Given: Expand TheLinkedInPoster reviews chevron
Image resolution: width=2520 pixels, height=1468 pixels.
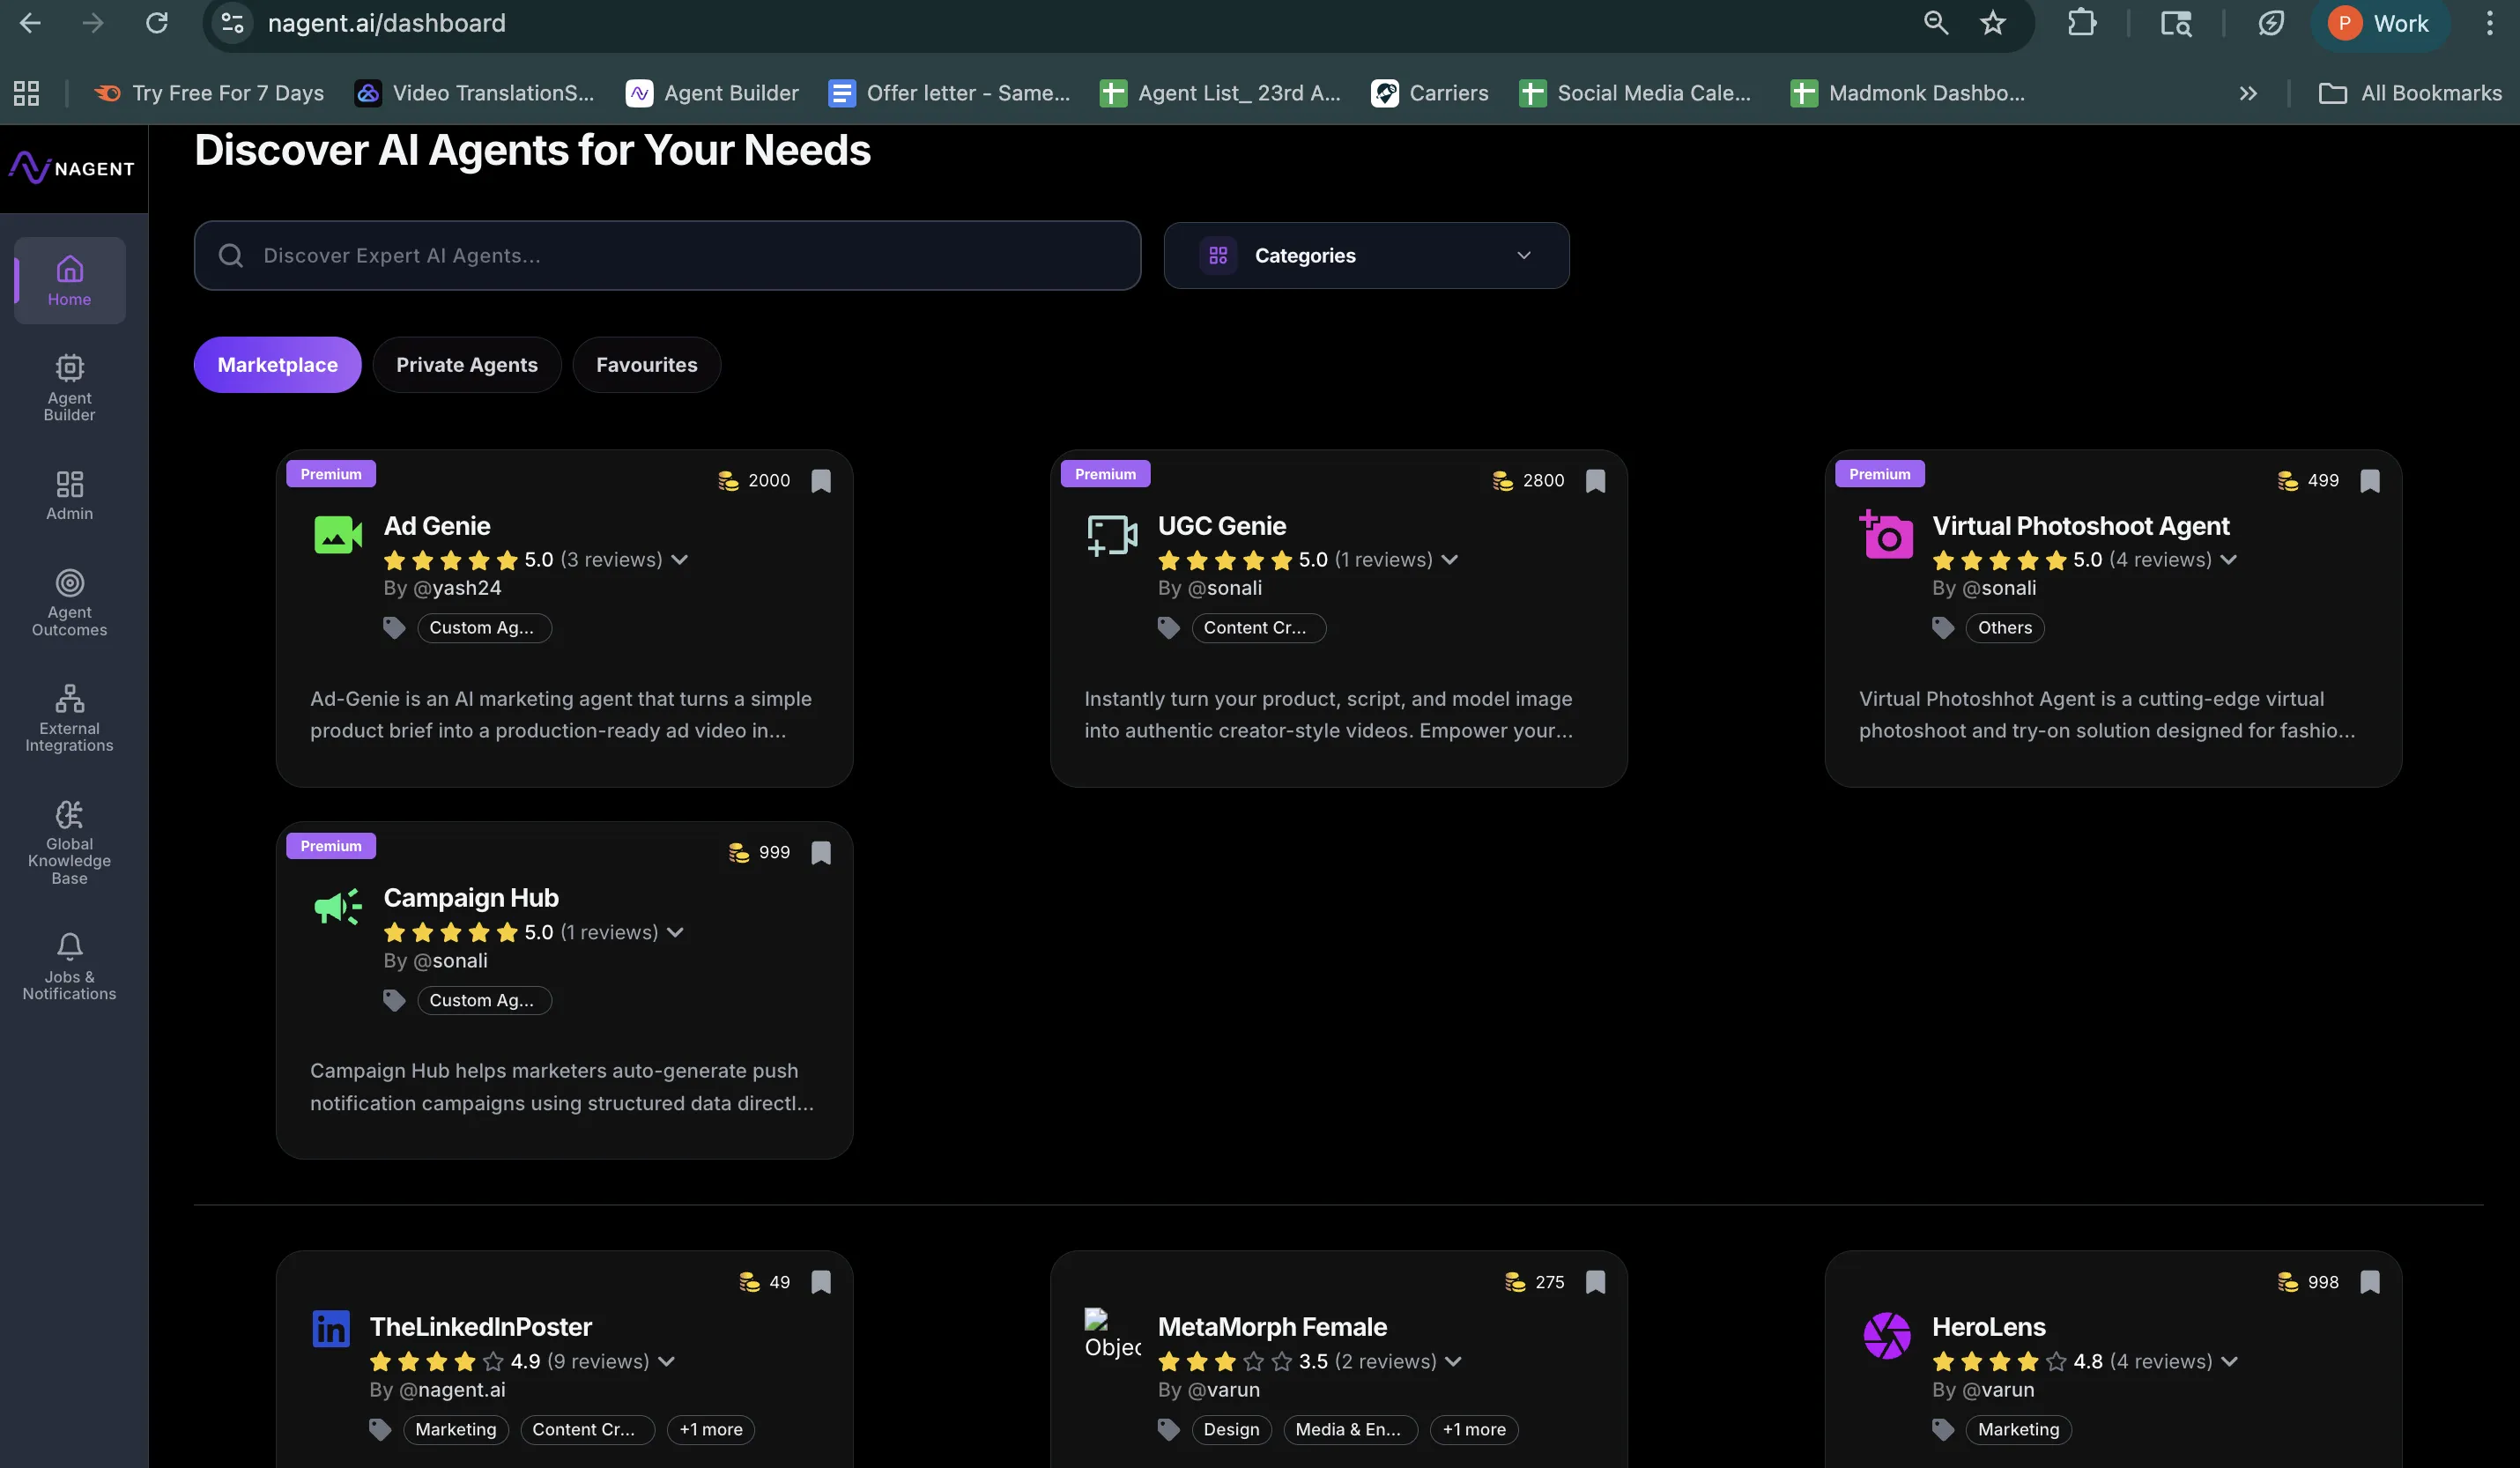Looking at the screenshot, I should (x=667, y=1362).
